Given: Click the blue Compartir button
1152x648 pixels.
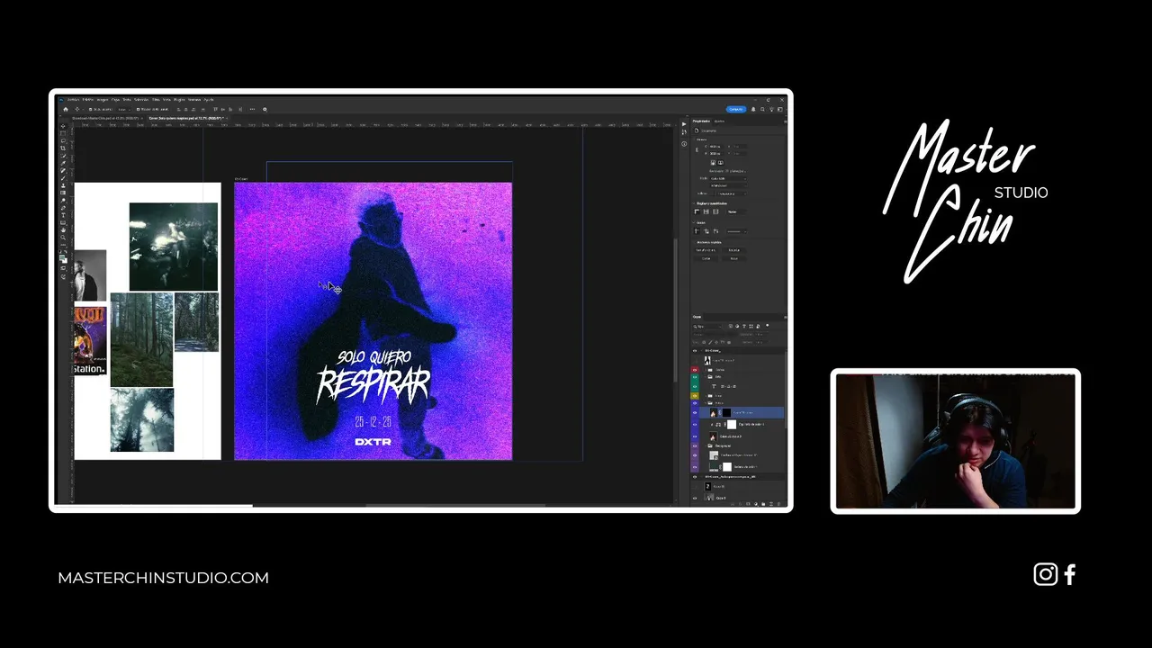Looking at the screenshot, I should pos(736,109).
